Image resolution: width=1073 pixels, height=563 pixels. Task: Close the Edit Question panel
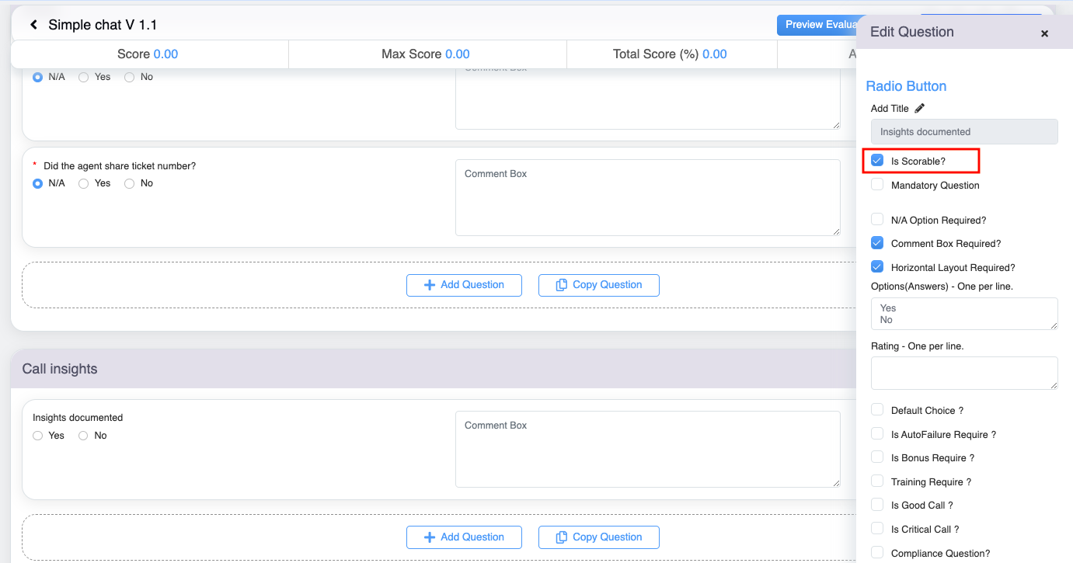click(x=1044, y=33)
